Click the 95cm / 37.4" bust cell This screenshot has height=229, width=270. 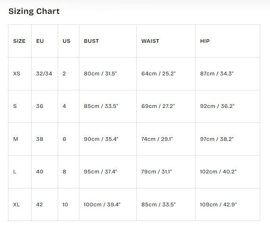(x=101, y=172)
